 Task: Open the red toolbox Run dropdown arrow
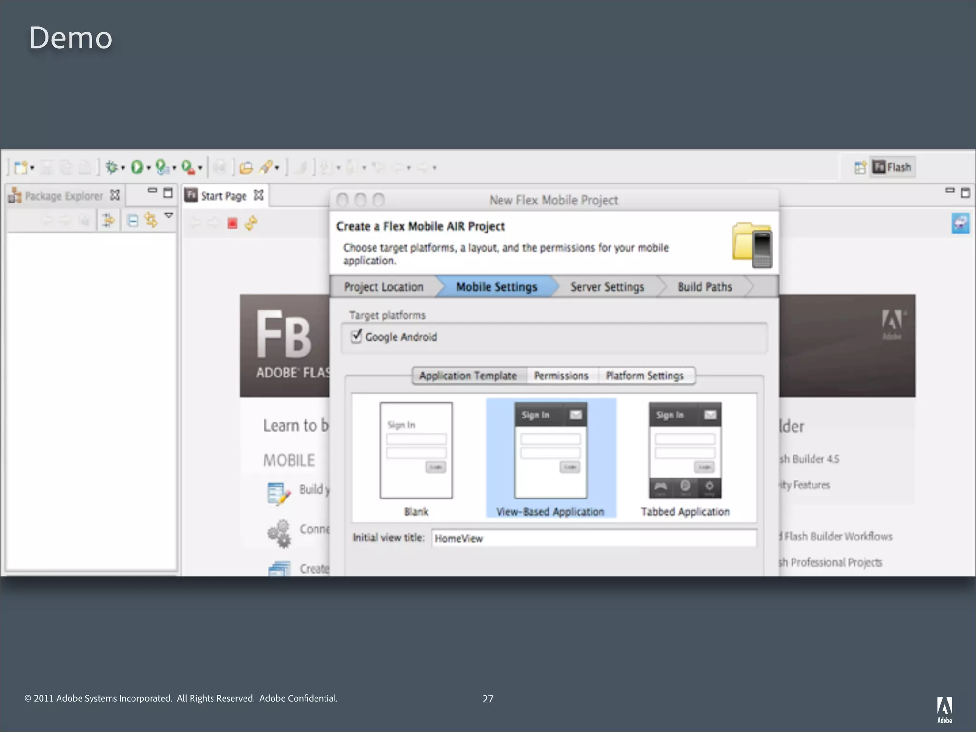click(200, 168)
